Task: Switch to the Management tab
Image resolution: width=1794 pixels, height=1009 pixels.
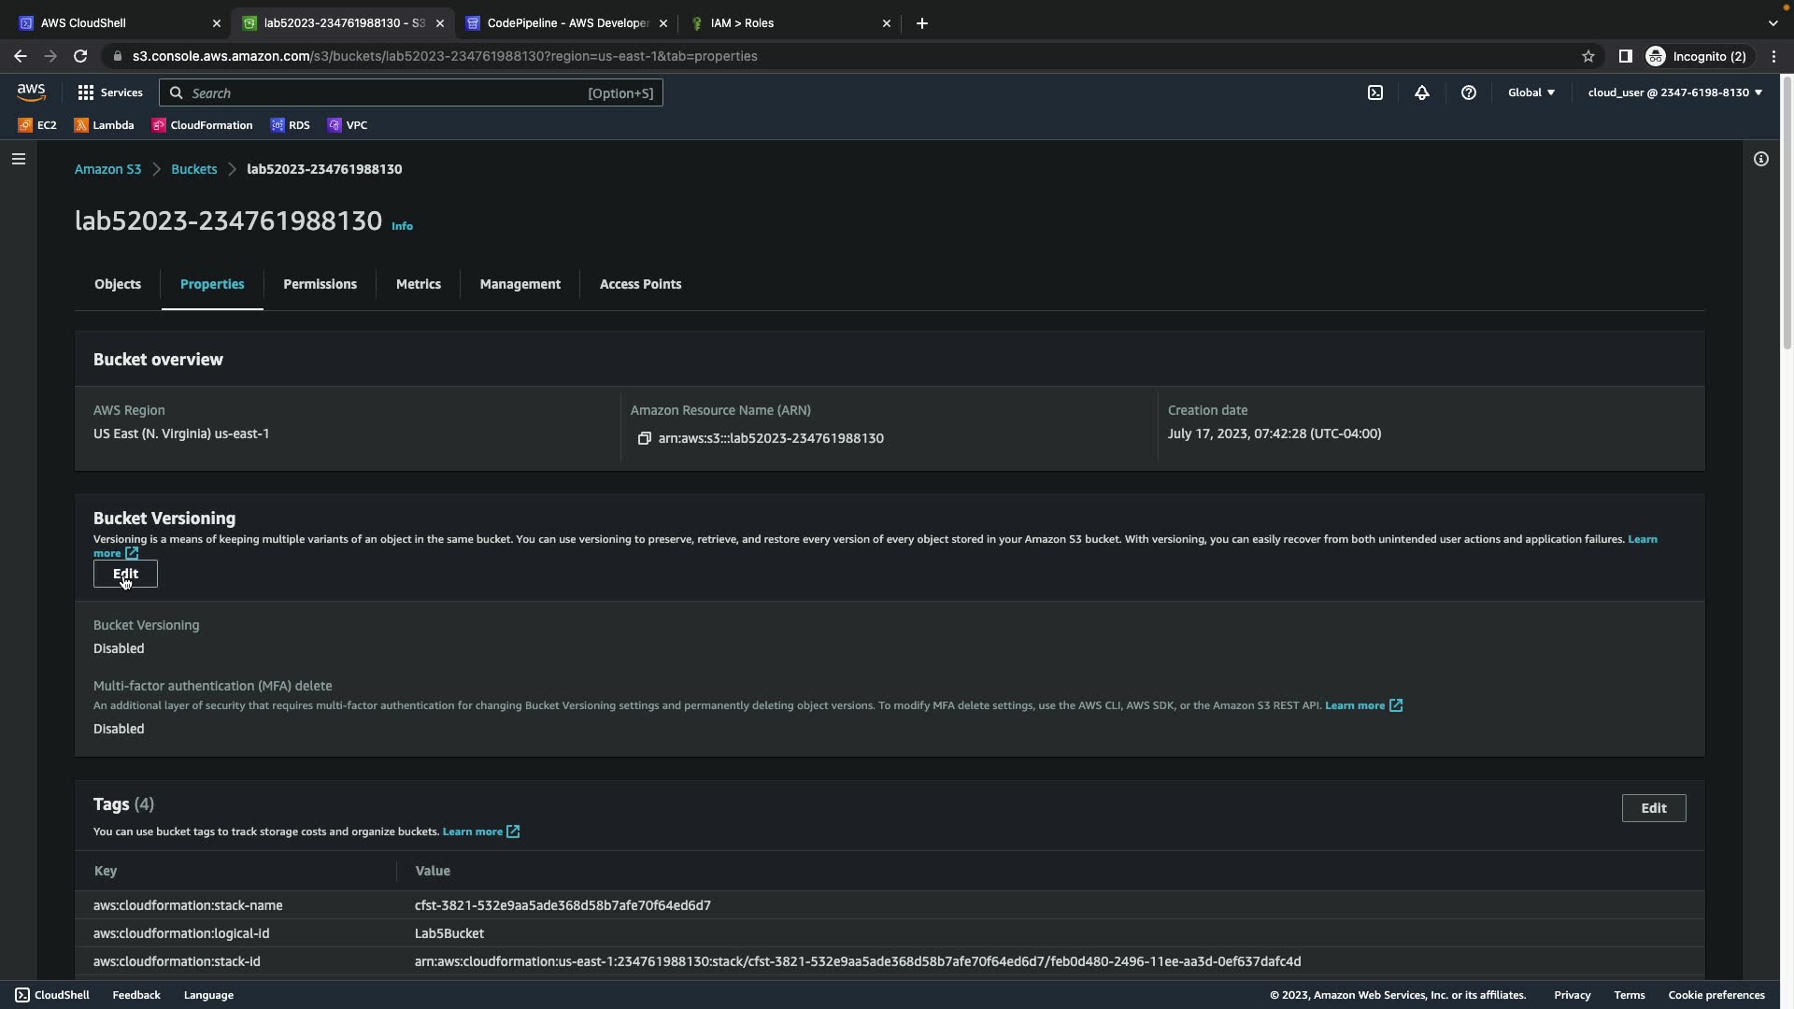Action: pyautogui.click(x=520, y=284)
